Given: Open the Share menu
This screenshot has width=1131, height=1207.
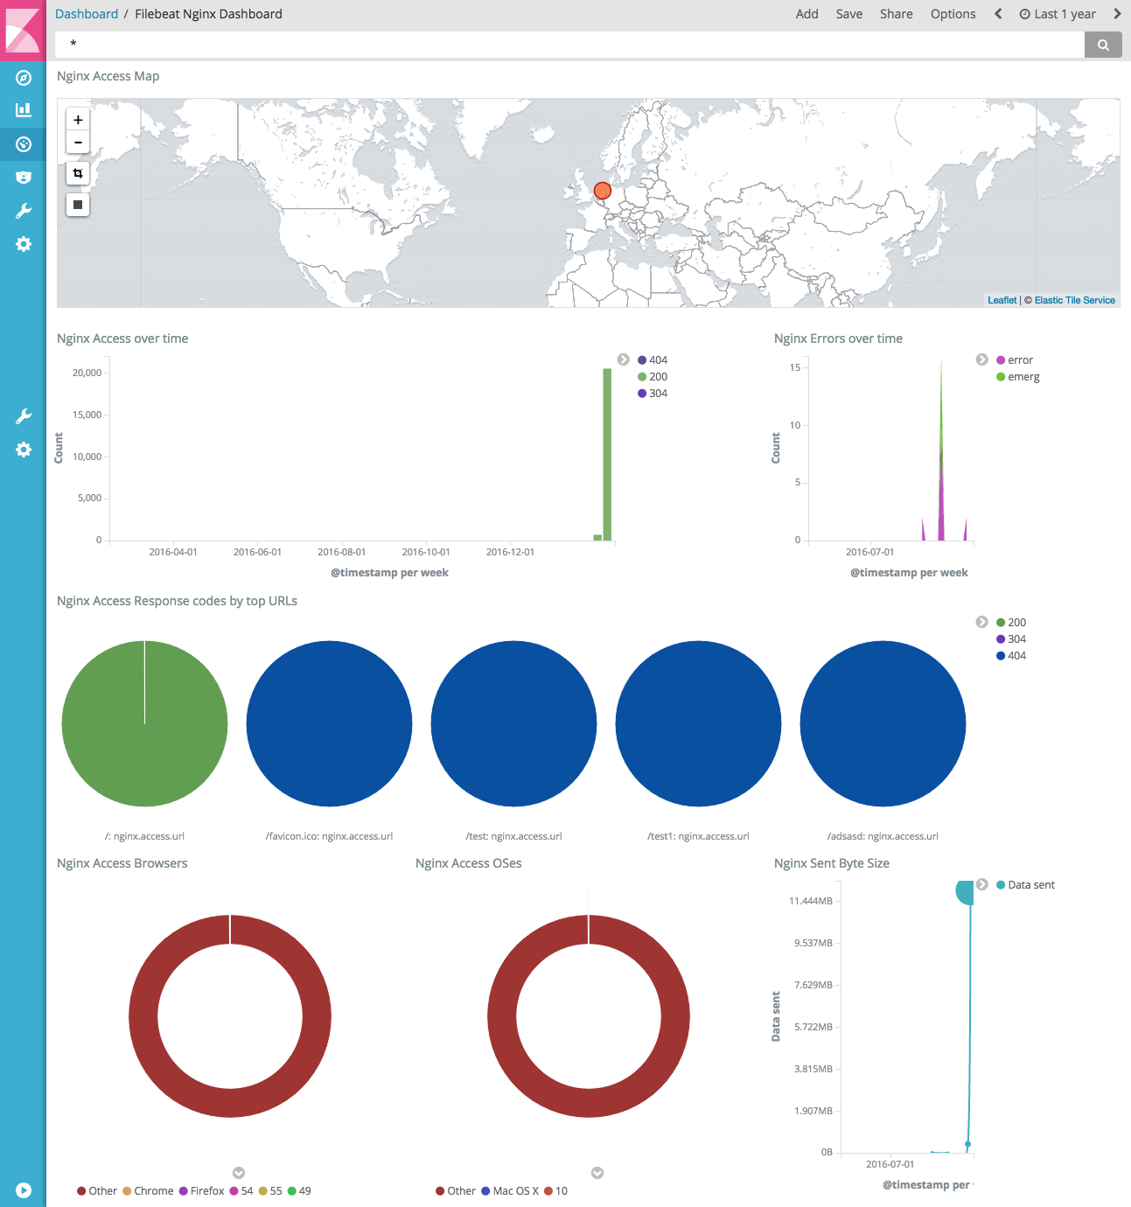Looking at the screenshot, I should (896, 13).
